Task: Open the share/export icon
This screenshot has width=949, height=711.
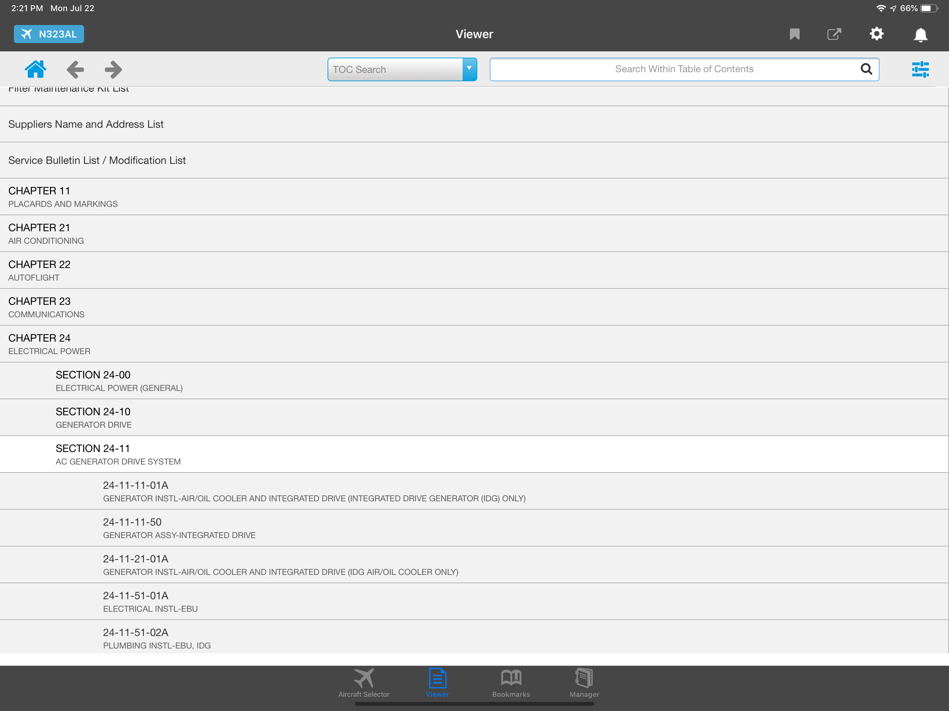Action: tap(834, 34)
